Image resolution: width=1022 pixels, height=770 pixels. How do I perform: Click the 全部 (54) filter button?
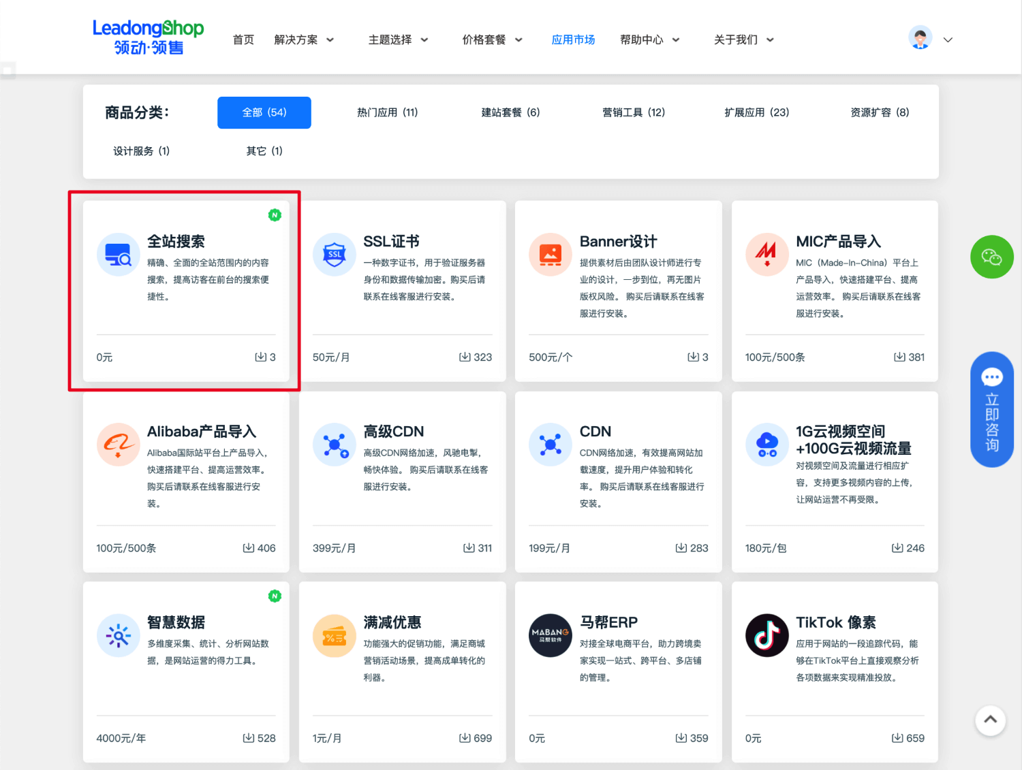click(264, 112)
